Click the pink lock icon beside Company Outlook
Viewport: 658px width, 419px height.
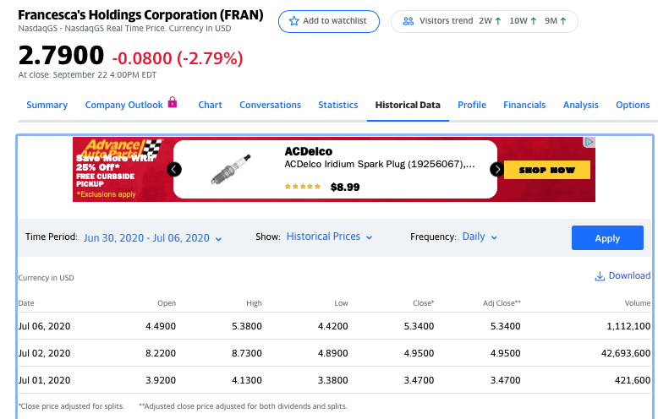pos(173,102)
